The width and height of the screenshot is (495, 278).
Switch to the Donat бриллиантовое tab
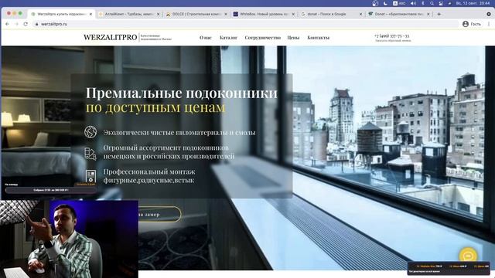[399, 14]
